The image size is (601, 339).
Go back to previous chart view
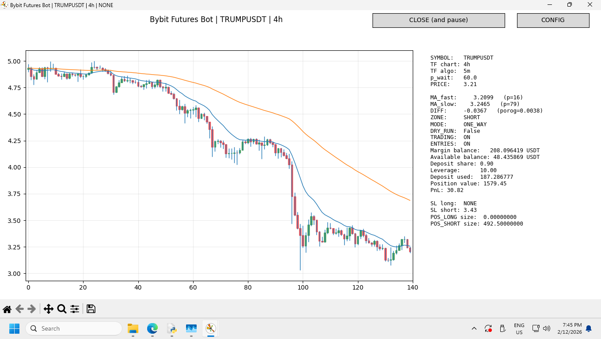pyautogui.click(x=19, y=309)
